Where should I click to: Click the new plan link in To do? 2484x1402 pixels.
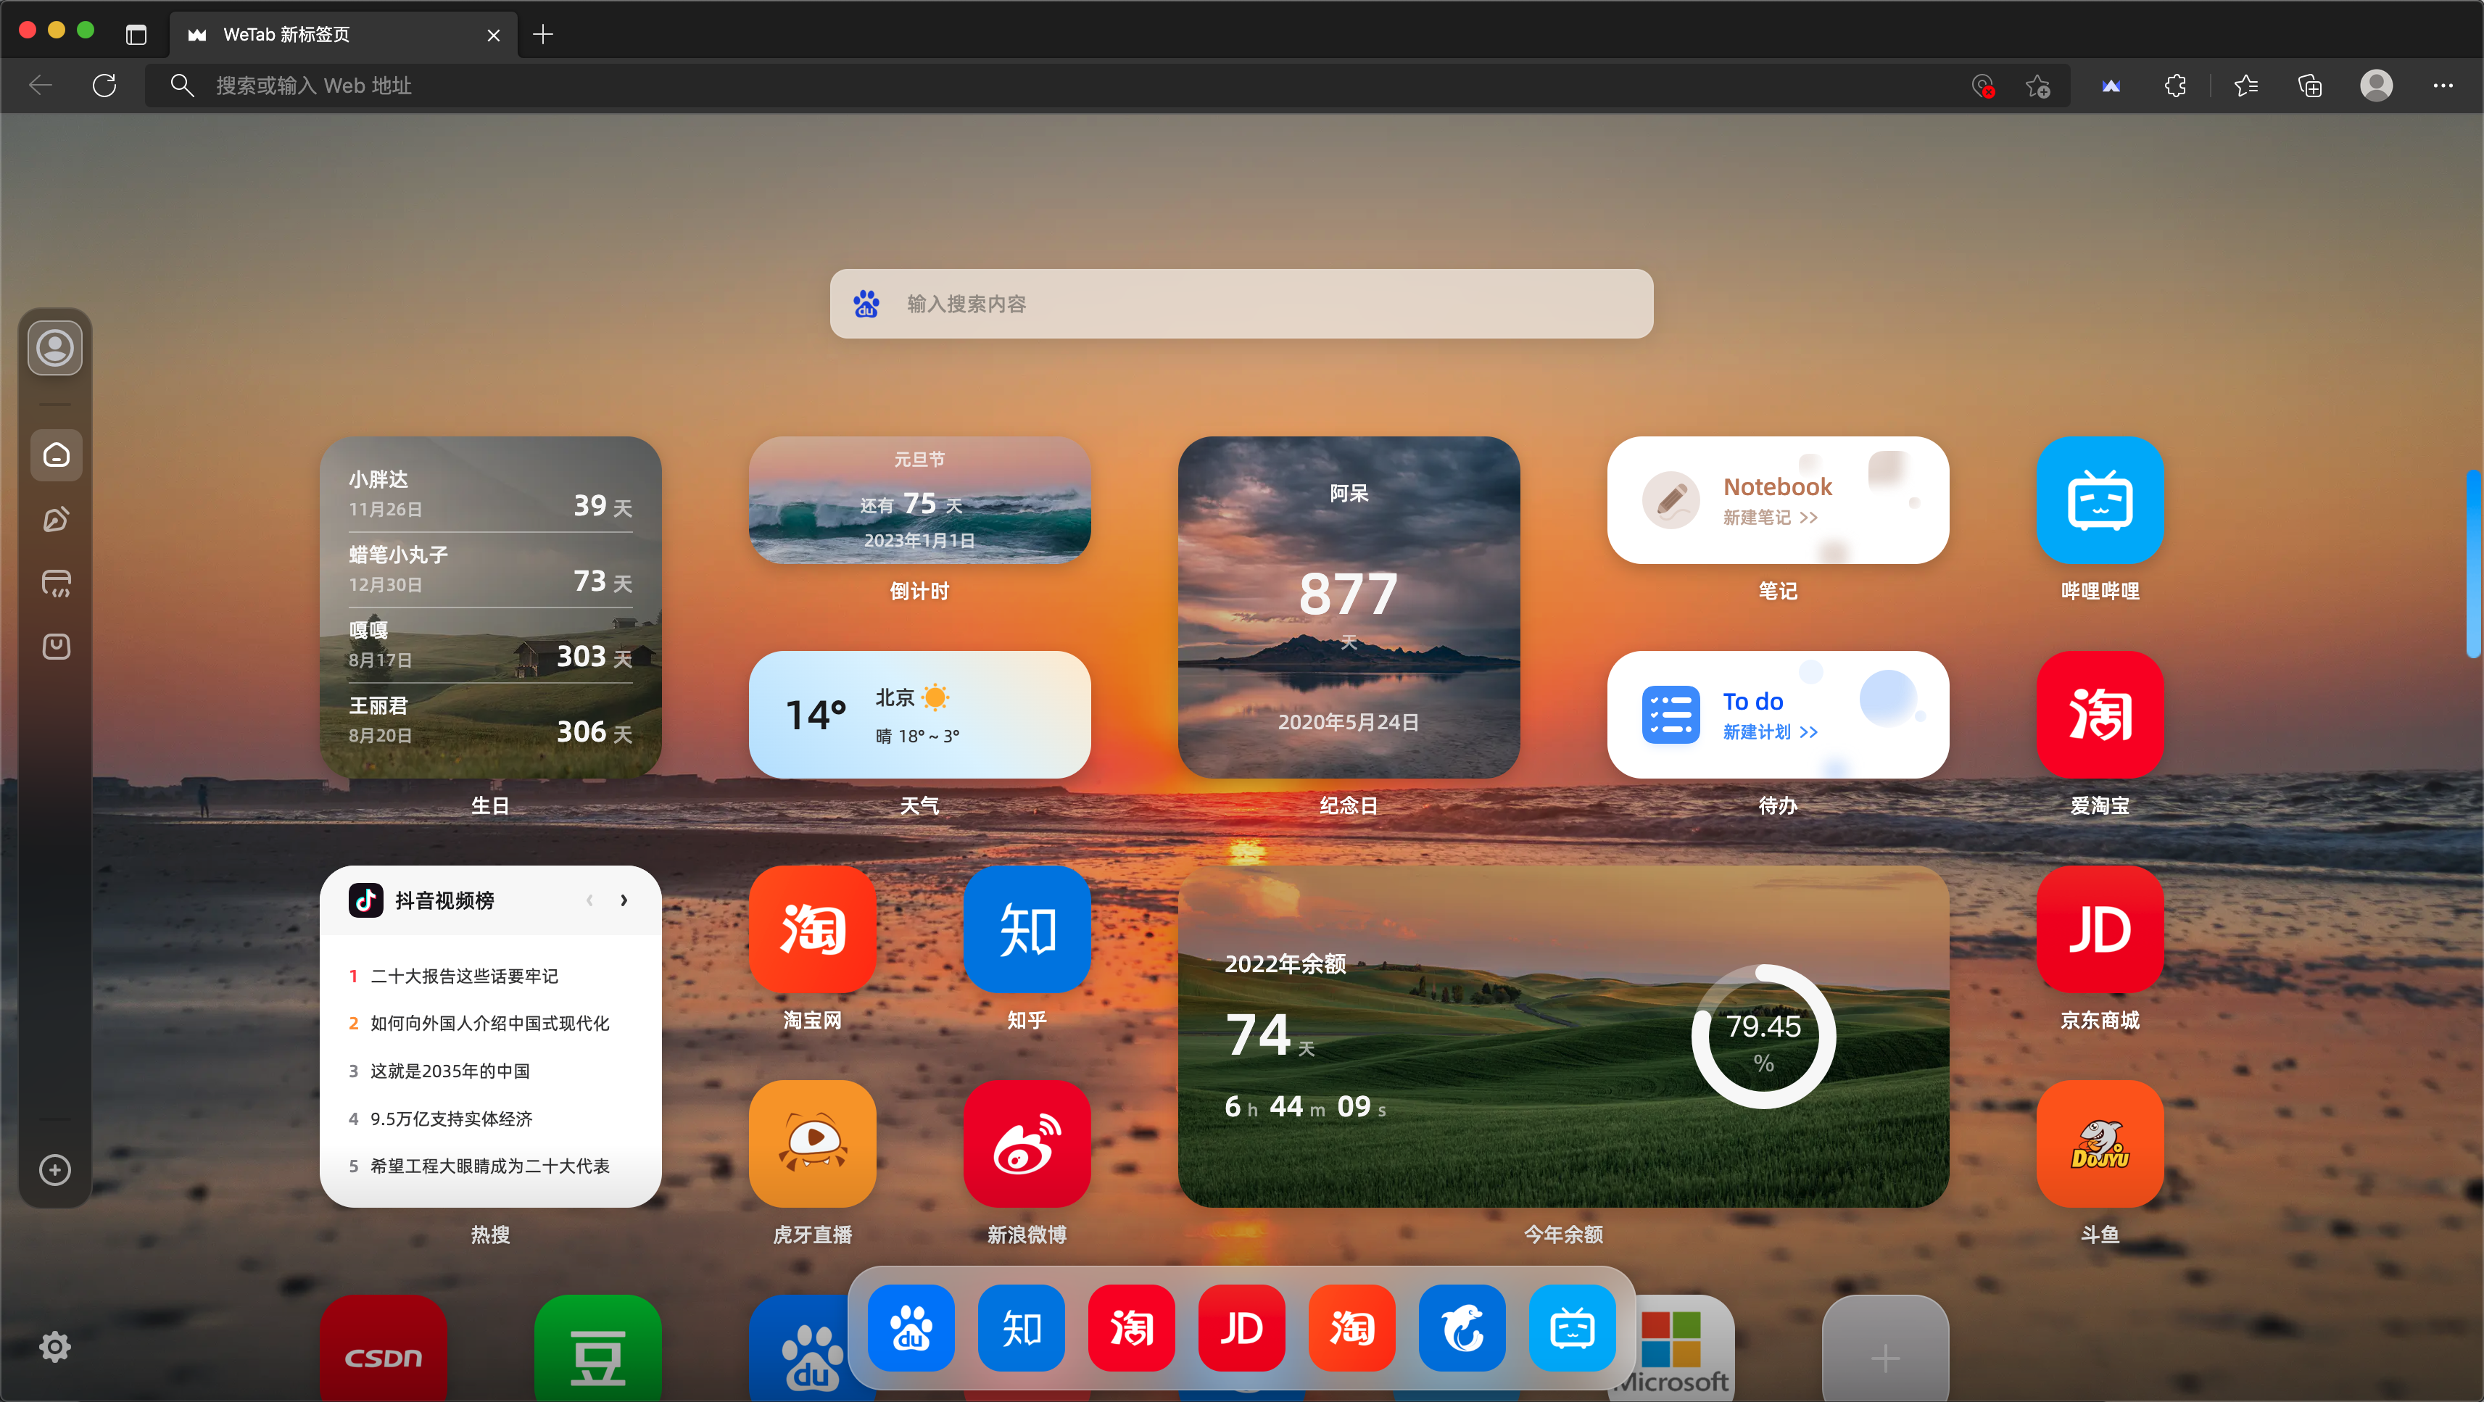pyautogui.click(x=1769, y=732)
